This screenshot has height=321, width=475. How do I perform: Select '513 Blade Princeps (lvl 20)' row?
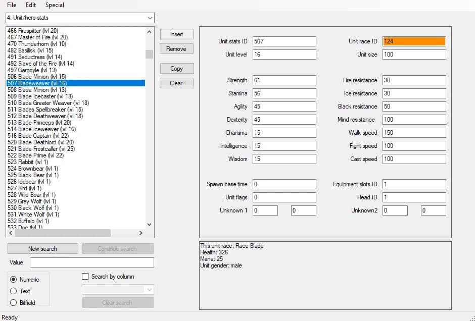pyautogui.click(x=76, y=123)
